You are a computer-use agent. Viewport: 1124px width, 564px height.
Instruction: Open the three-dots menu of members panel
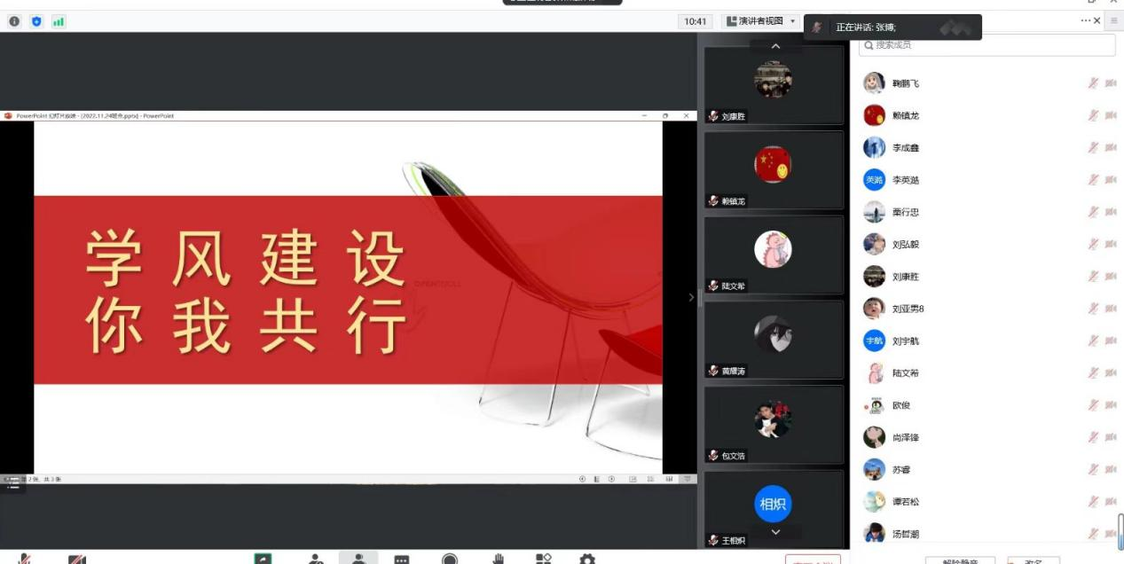pyautogui.click(x=1085, y=20)
